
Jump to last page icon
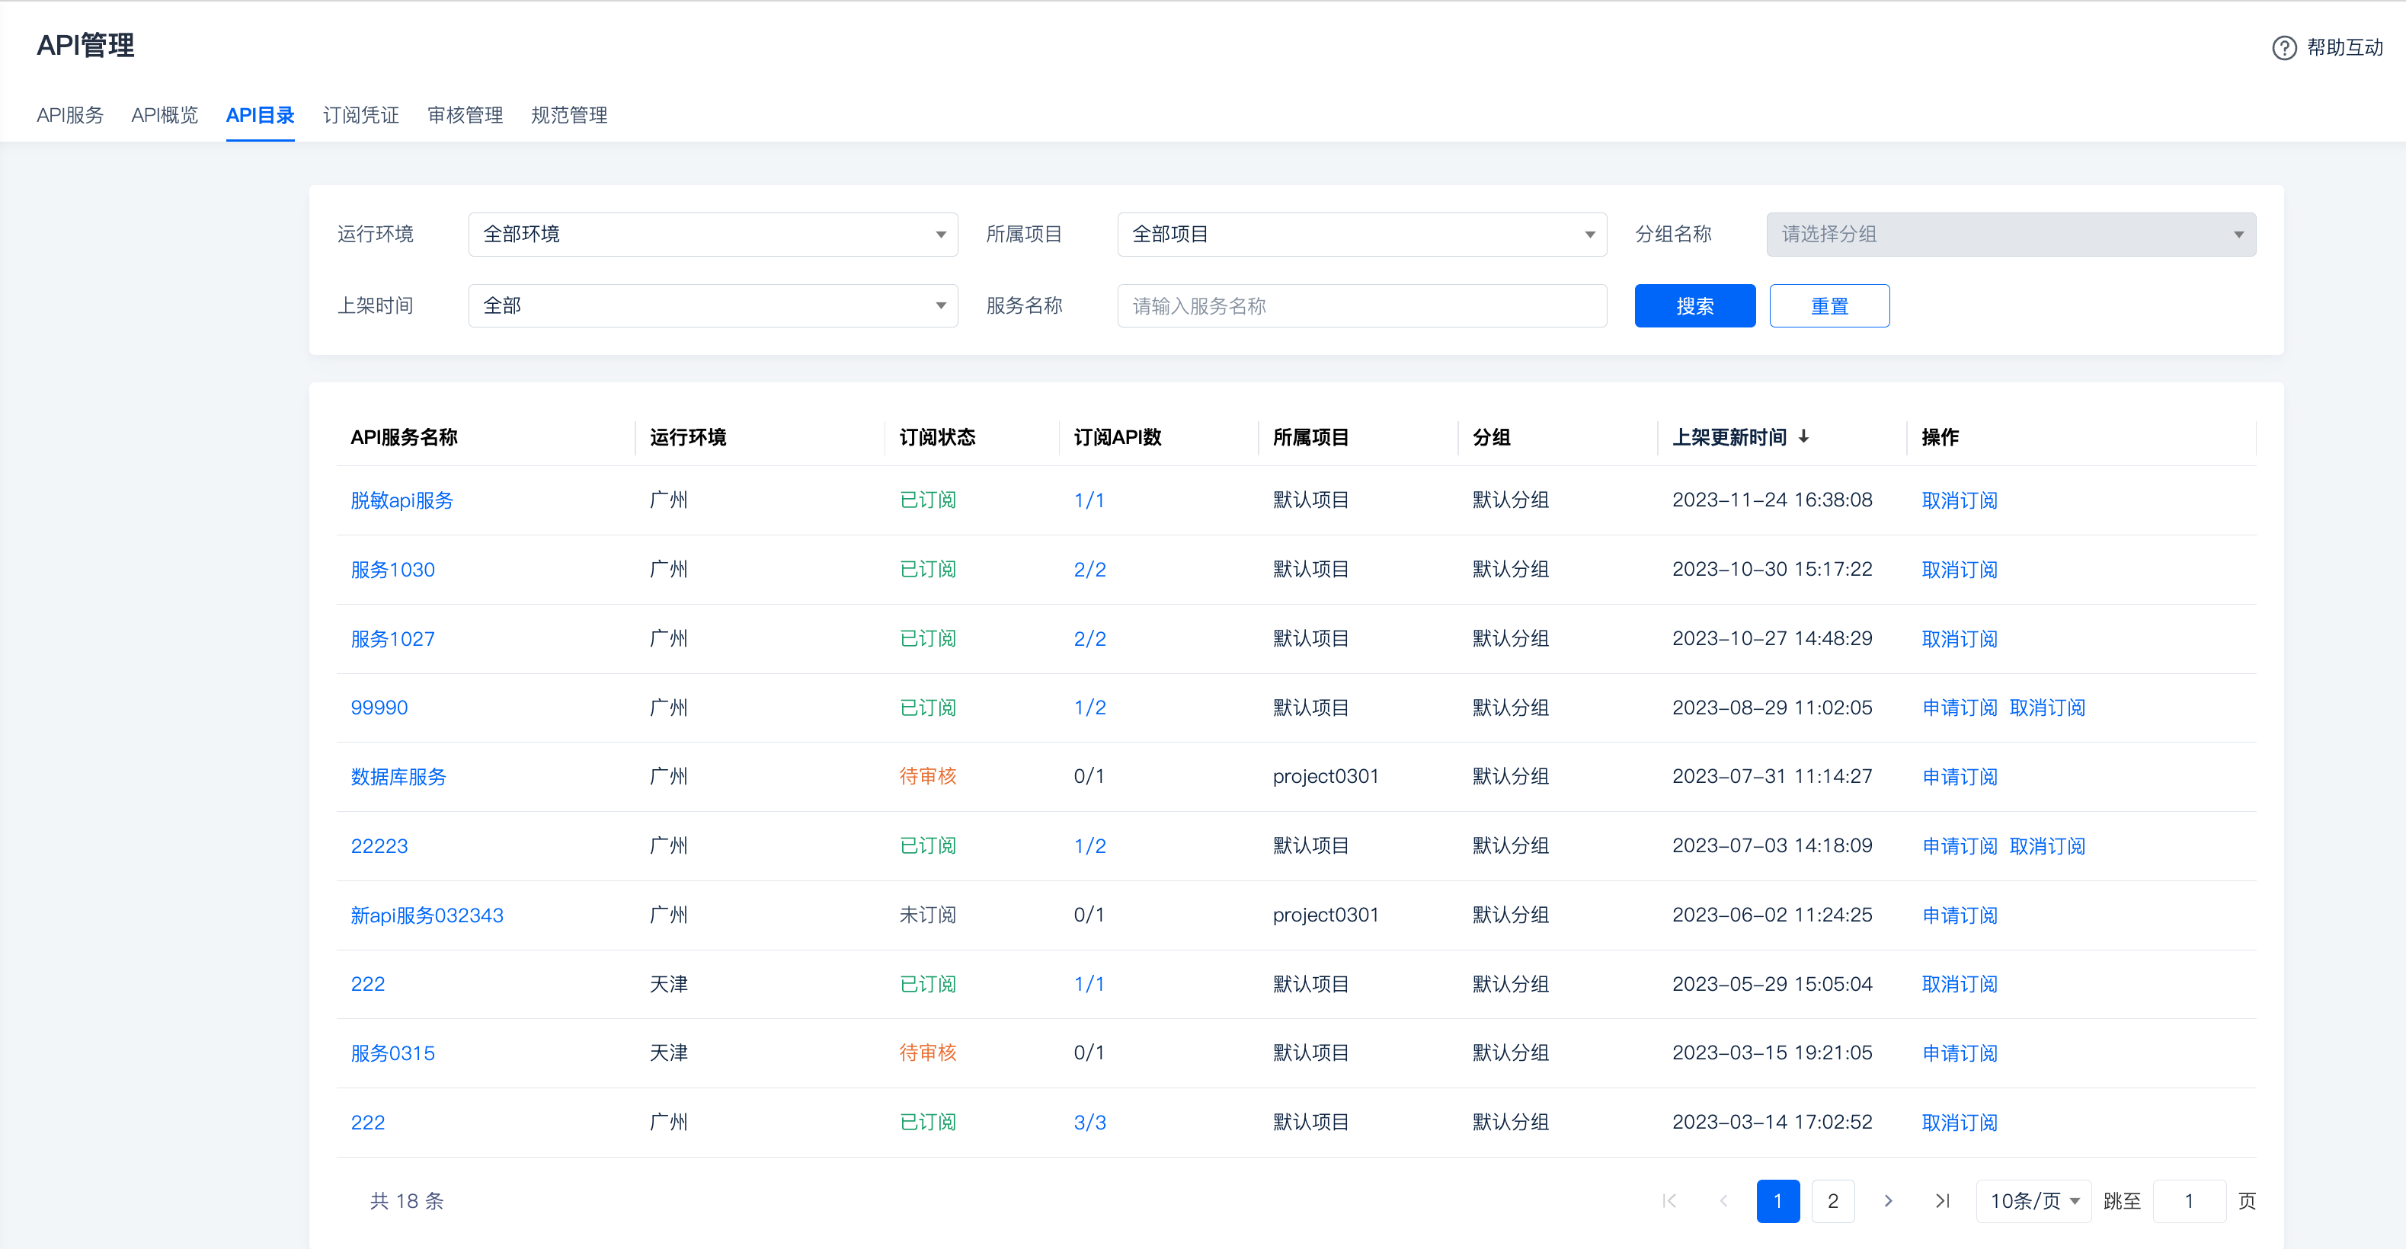tap(1942, 1200)
